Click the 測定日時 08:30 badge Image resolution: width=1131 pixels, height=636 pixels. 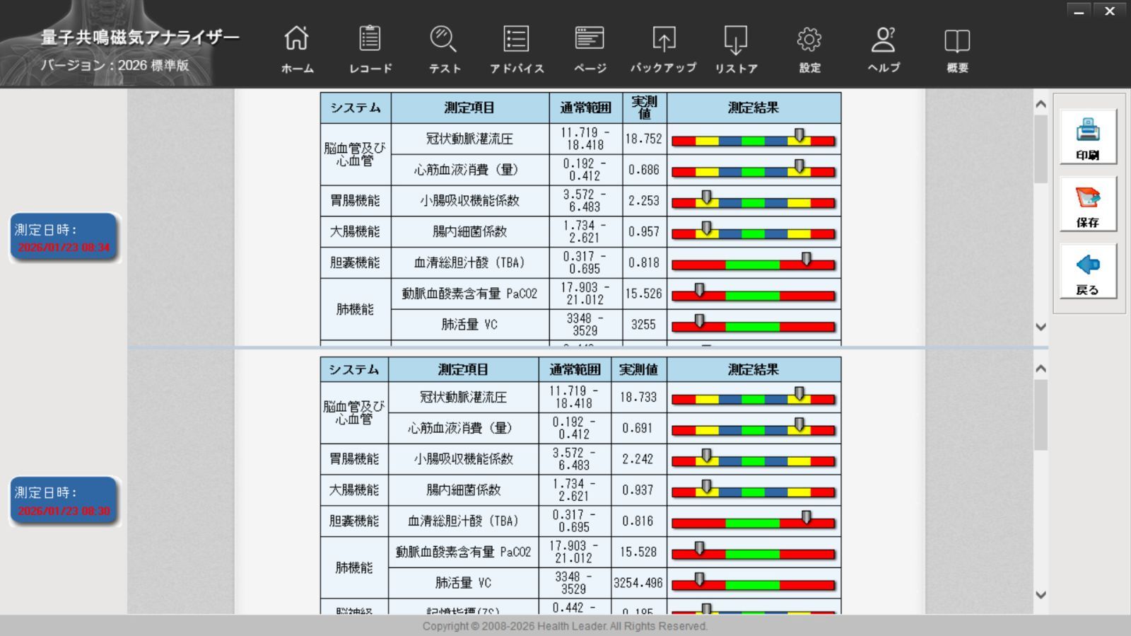click(x=64, y=501)
